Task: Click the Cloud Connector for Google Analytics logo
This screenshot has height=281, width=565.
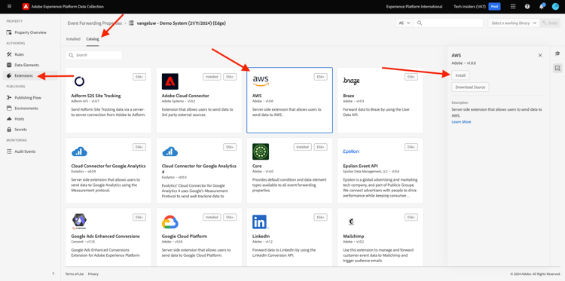Action: pos(79,151)
